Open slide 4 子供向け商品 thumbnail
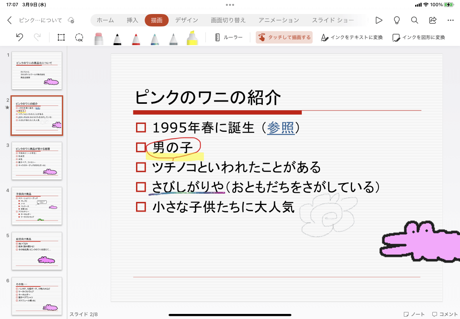 click(37, 206)
